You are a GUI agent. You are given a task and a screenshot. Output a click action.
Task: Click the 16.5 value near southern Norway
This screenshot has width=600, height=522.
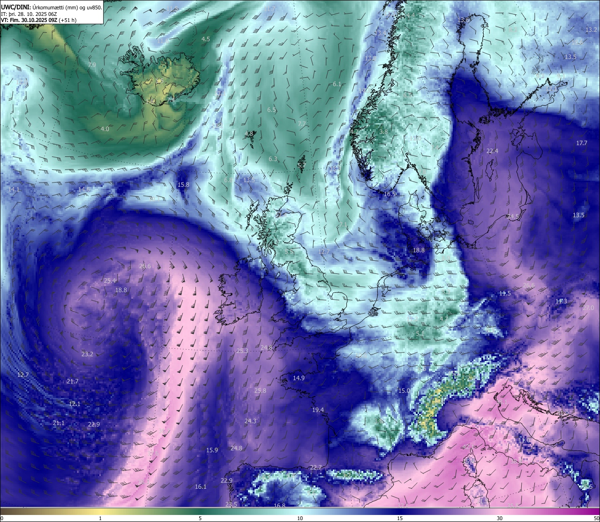tap(390, 194)
